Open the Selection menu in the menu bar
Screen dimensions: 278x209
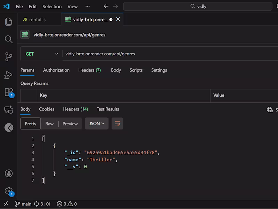pyautogui.click(x=52, y=6)
